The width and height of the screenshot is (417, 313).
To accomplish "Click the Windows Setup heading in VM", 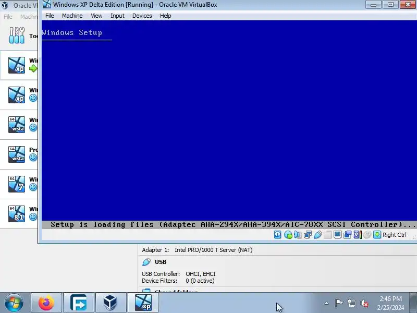I will coord(72,32).
